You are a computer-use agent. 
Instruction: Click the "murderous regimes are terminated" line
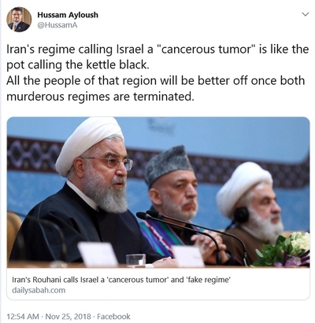point(100,97)
